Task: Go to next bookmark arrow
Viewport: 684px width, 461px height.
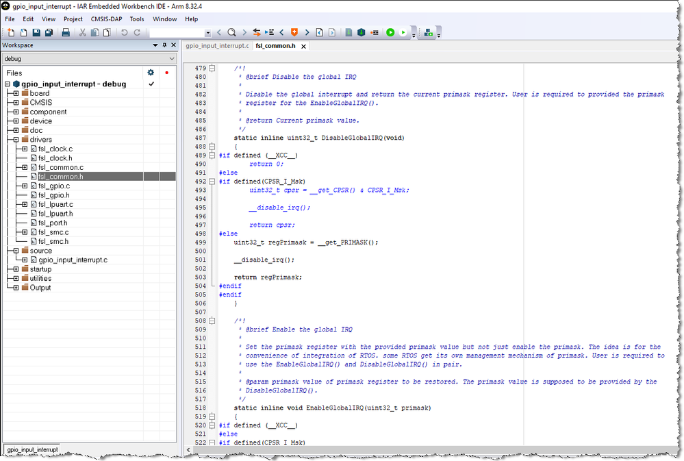Action: (307, 32)
